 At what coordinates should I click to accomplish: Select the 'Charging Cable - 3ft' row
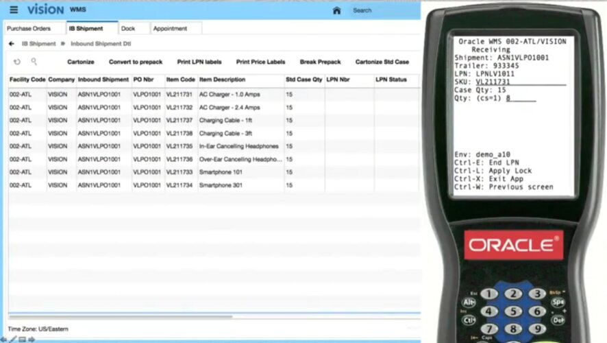click(214, 133)
